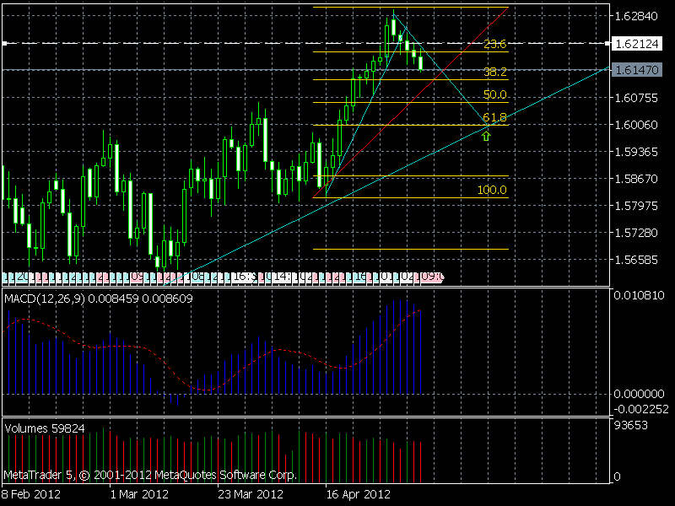
Task: Click the white square handle beside 1.62124 price box
Action: [x=607, y=44]
